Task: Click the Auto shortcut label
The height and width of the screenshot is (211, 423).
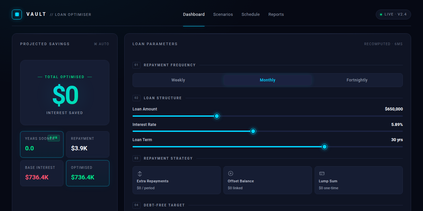Action: (x=101, y=44)
